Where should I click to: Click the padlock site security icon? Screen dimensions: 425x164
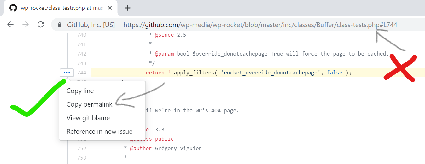tap(59, 25)
